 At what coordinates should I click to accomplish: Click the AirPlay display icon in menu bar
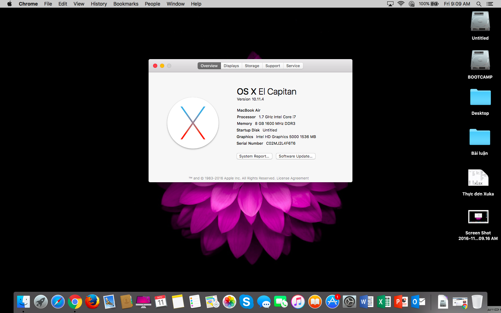pyautogui.click(x=390, y=4)
